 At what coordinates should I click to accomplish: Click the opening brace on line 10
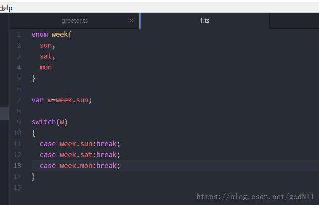click(34, 133)
